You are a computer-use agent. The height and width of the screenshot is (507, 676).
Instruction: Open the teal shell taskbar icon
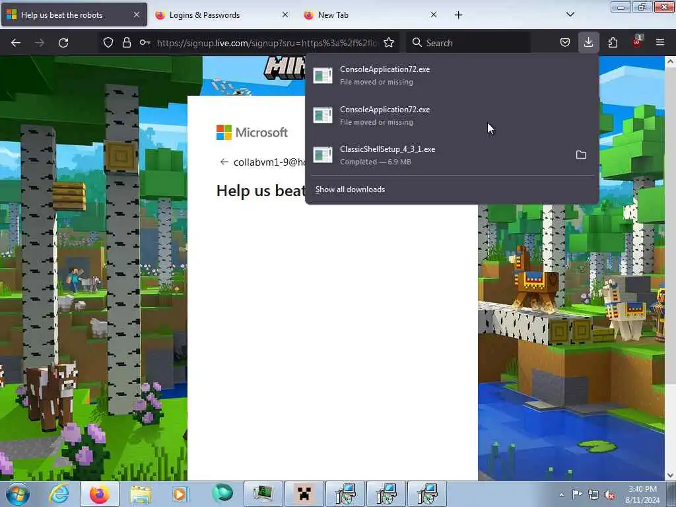[x=222, y=494]
